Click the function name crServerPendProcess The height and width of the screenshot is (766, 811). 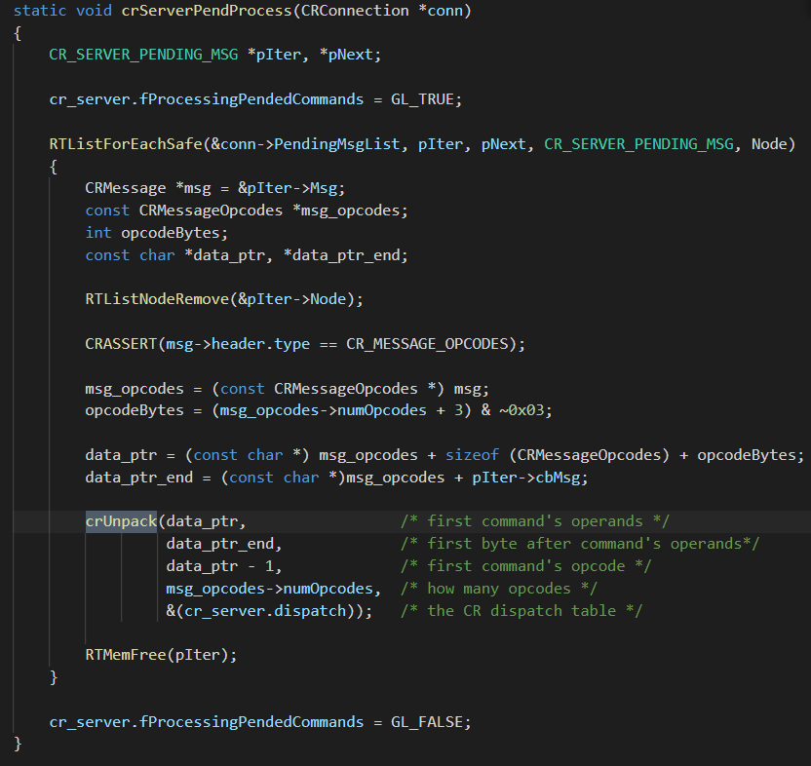click(x=207, y=11)
